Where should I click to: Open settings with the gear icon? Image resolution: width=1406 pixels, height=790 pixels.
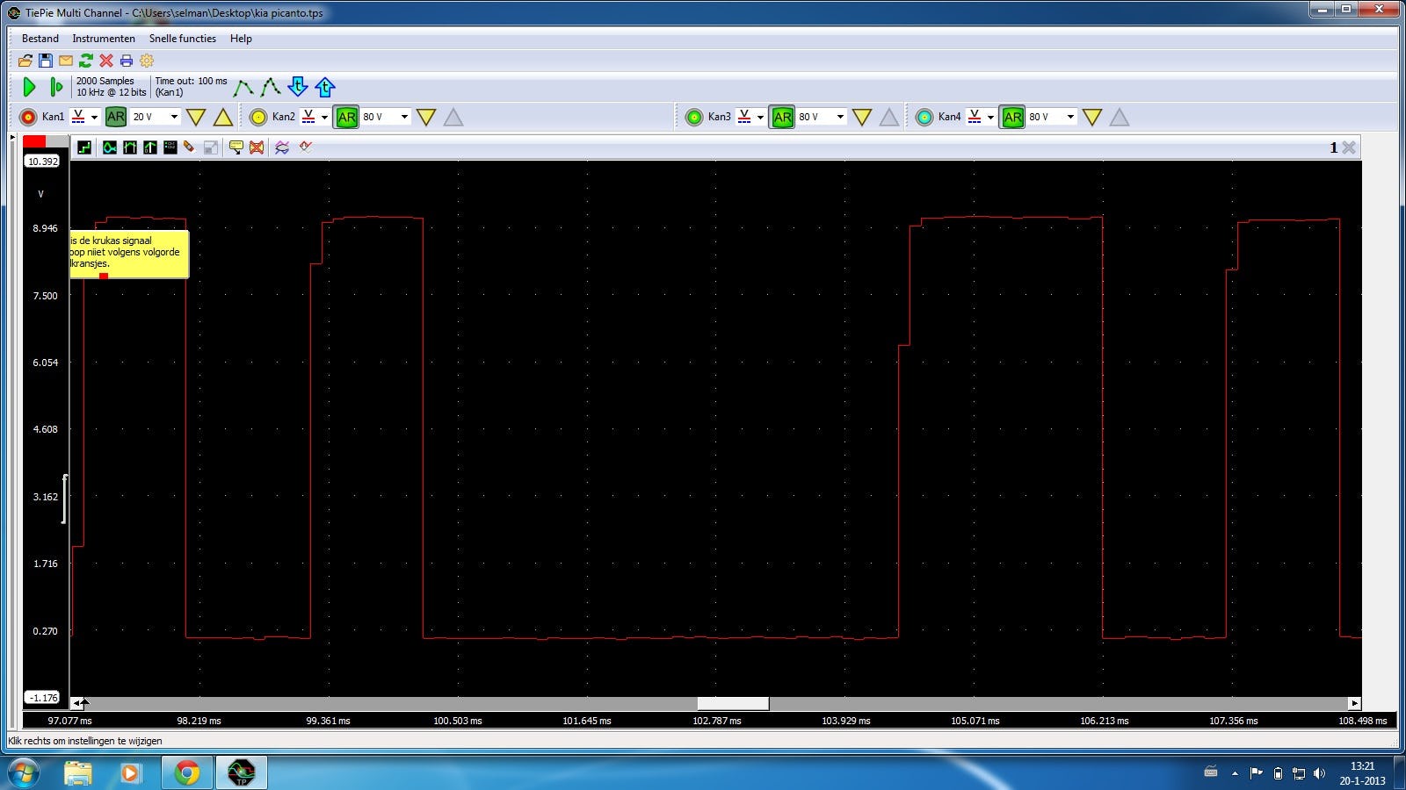pos(147,61)
